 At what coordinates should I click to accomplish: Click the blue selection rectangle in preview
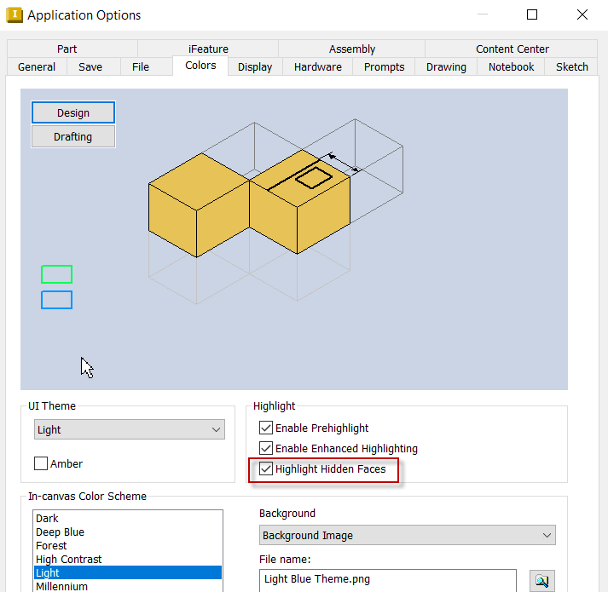tap(56, 300)
